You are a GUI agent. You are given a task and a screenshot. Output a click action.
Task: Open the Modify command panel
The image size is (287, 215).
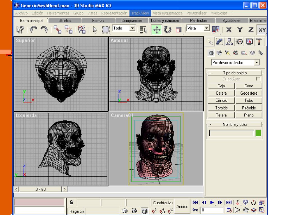(x=219, y=42)
